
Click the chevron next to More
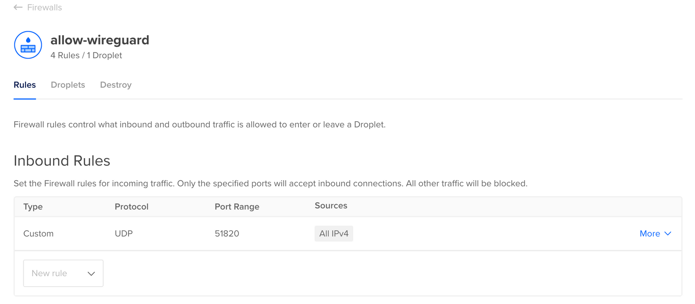[x=669, y=234]
